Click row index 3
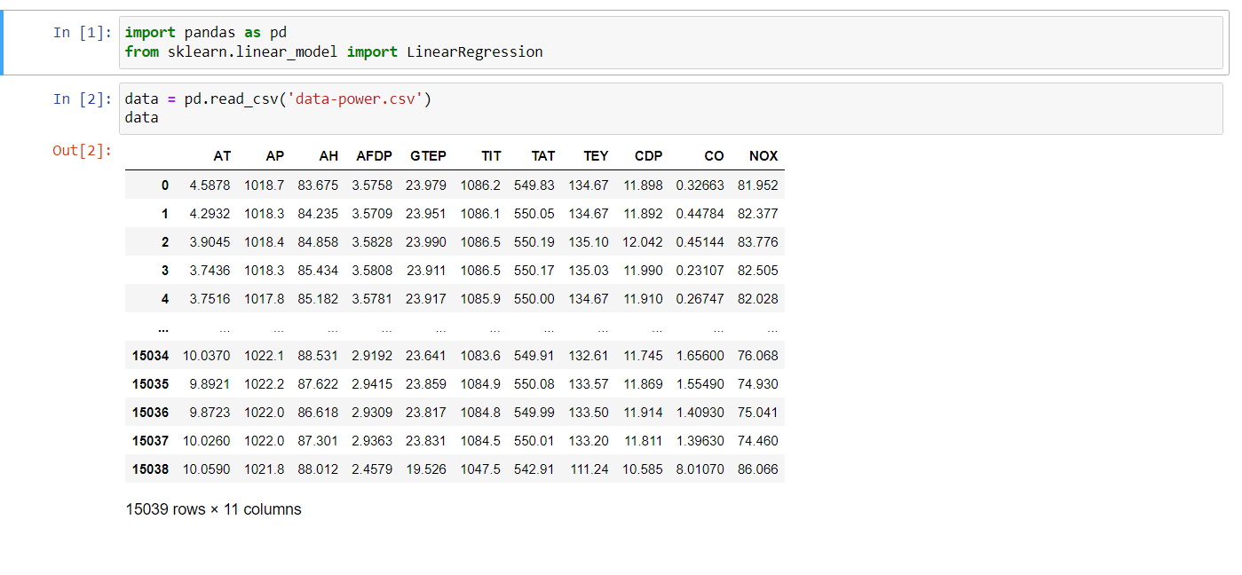Image resolution: width=1242 pixels, height=575 pixels. (x=164, y=271)
